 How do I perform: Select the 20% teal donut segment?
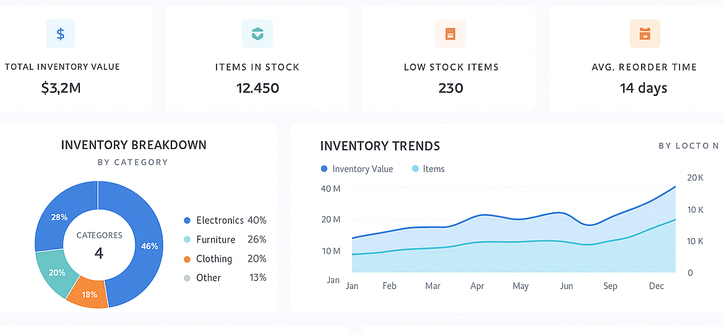[x=56, y=272]
